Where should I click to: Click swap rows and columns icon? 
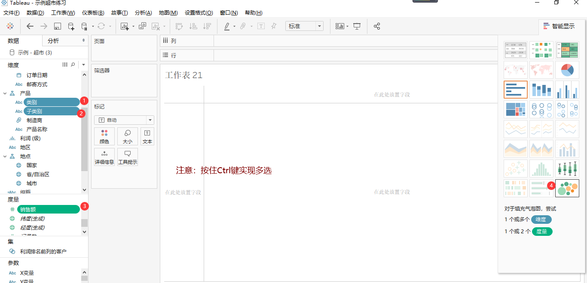coord(179,26)
